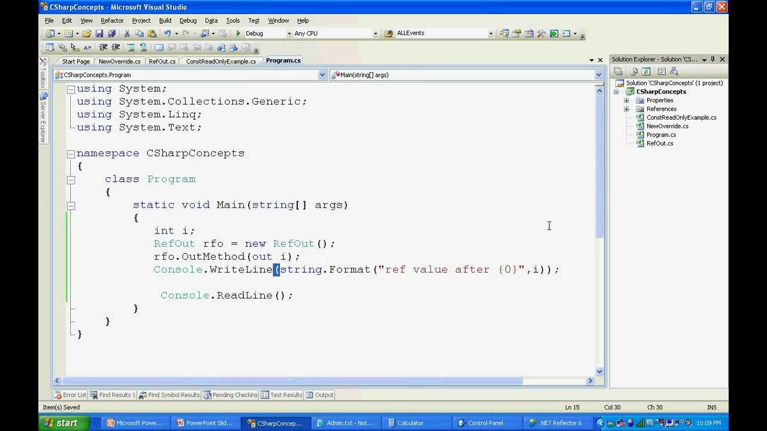The image size is (767, 431).
Task: Select RefOut.cs file in Solution Explorer tree
Action: pyautogui.click(x=659, y=144)
